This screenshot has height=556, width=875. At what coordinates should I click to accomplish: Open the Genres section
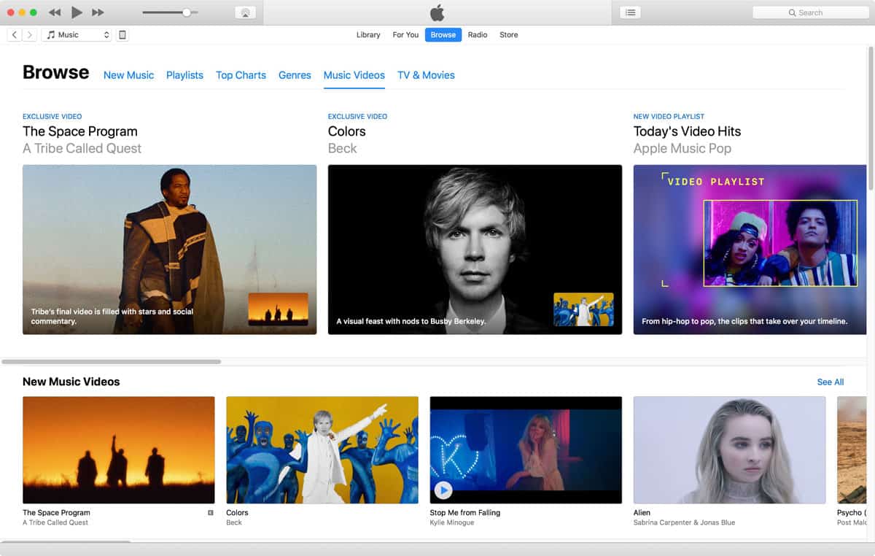pyautogui.click(x=295, y=75)
